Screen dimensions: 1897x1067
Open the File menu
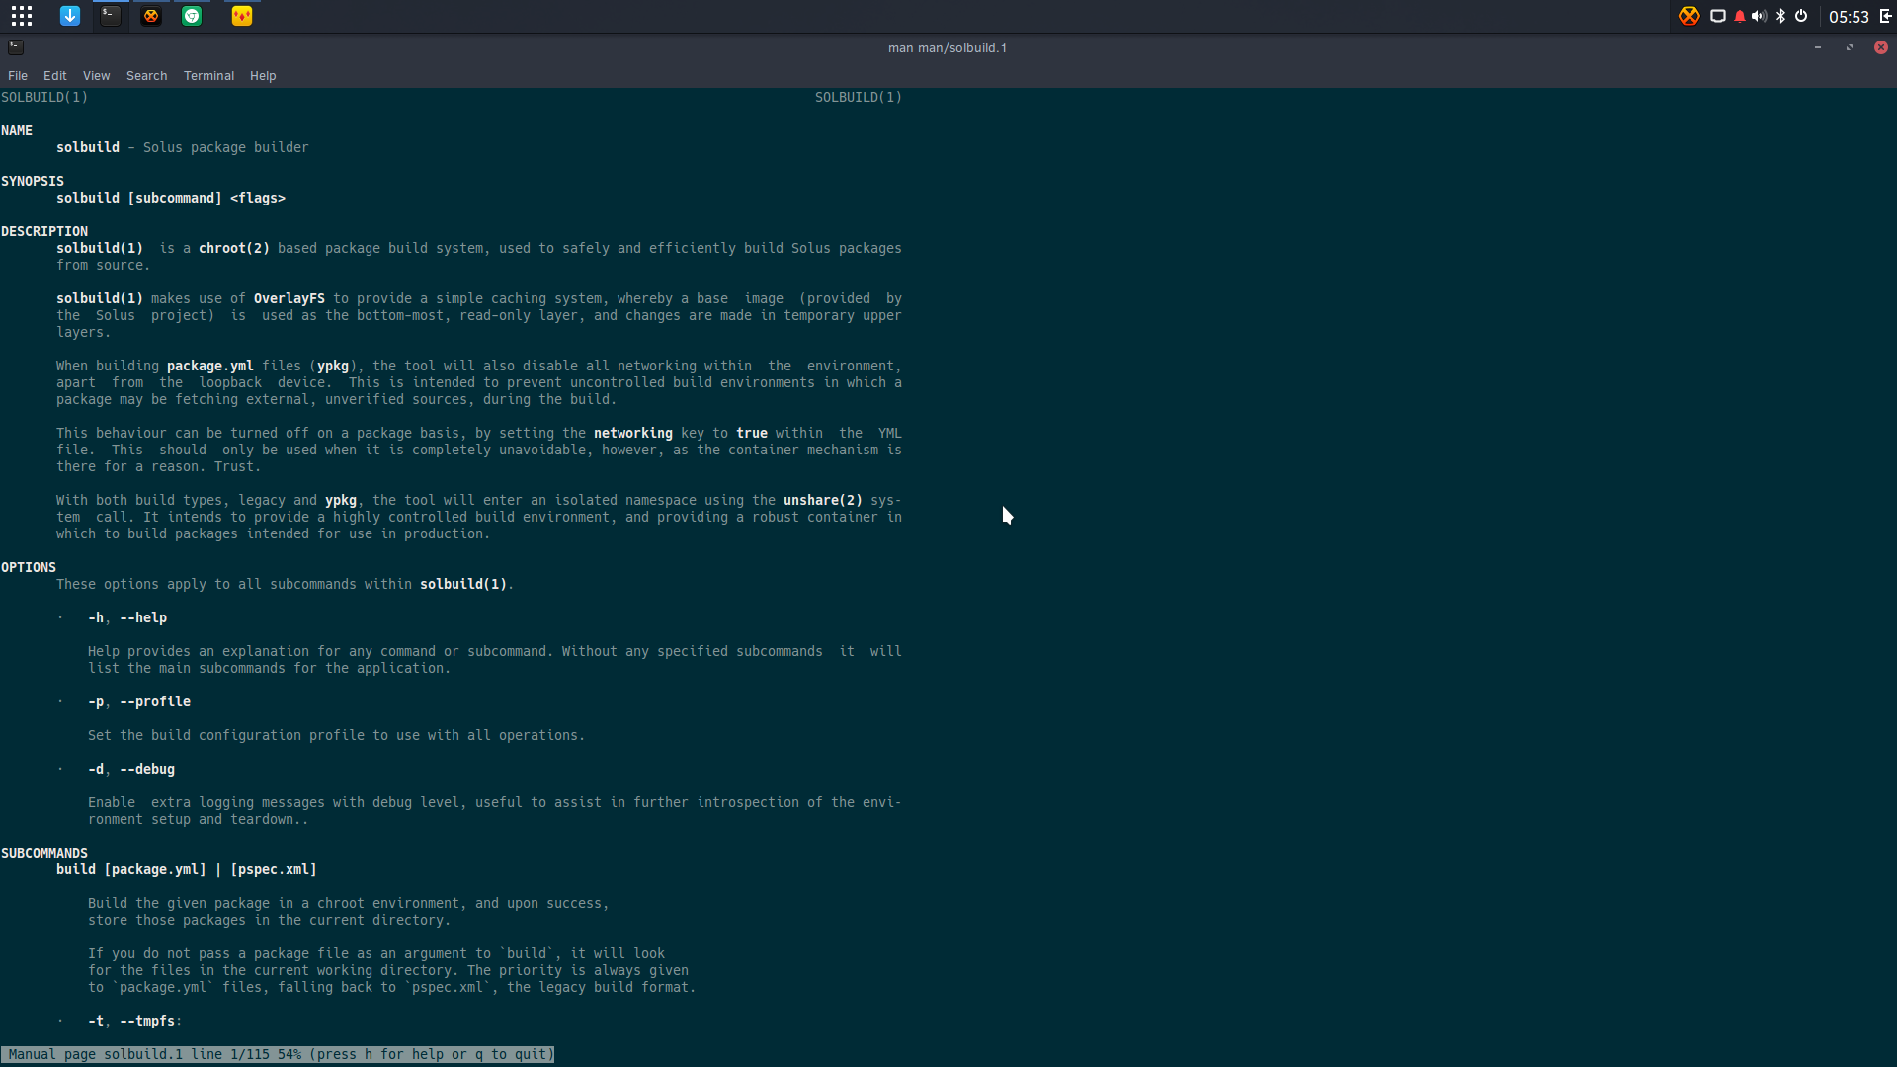[x=18, y=76]
